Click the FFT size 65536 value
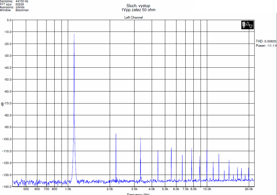 [x=20, y=4]
